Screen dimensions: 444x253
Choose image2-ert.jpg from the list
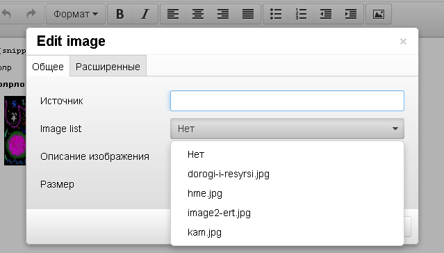tap(287, 213)
